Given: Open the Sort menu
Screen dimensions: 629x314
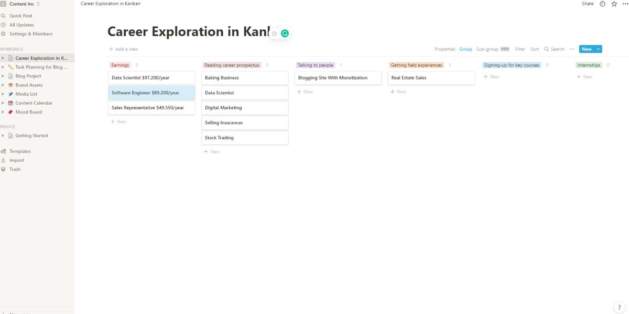Looking at the screenshot, I should (534, 49).
